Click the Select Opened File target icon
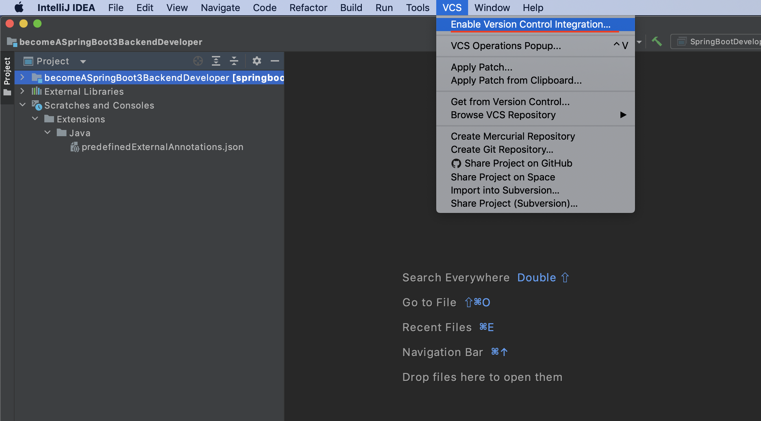The height and width of the screenshot is (421, 761). tap(198, 61)
